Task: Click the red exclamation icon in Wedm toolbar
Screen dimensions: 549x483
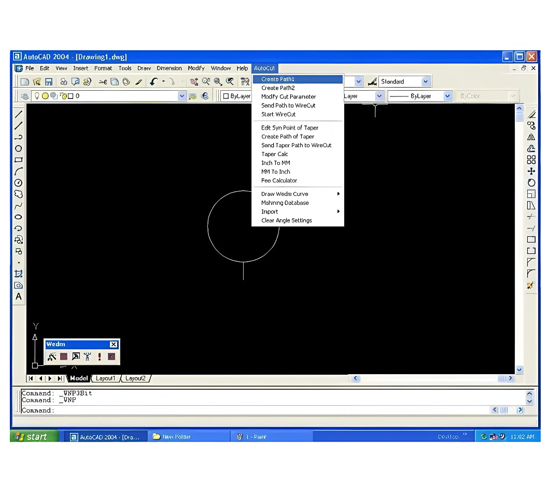Action: point(100,357)
